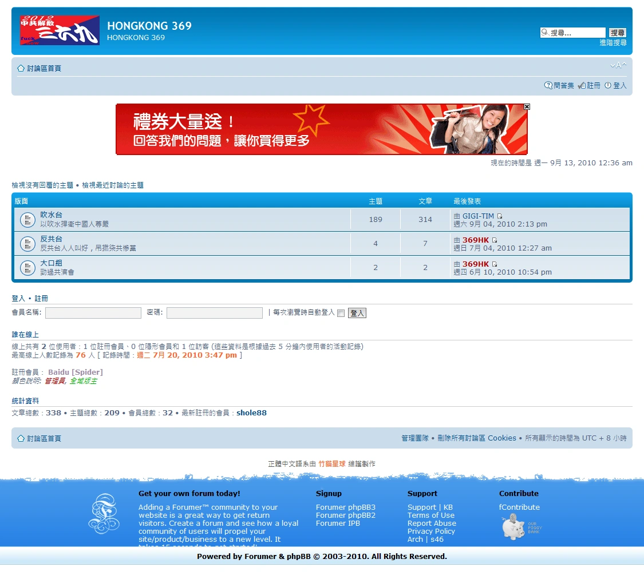Go to 討論區首頁 in top breadcrumb
This screenshot has height=579, width=644.
coord(44,69)
